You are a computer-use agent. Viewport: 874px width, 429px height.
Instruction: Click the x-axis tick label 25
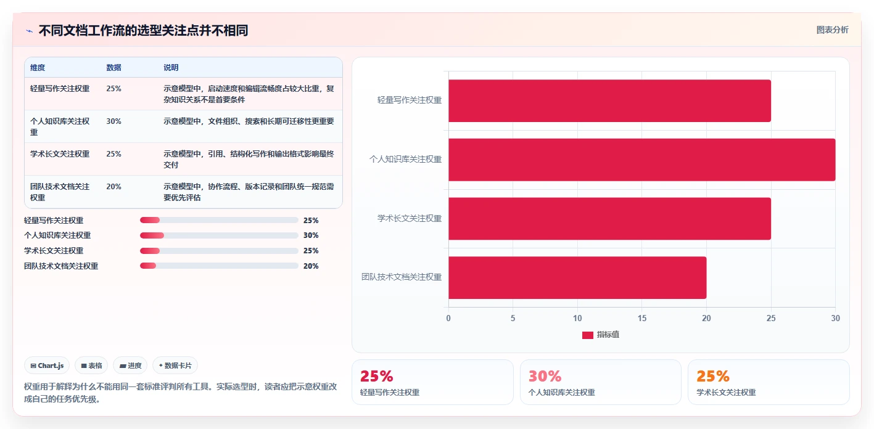(x=770, y=318)
